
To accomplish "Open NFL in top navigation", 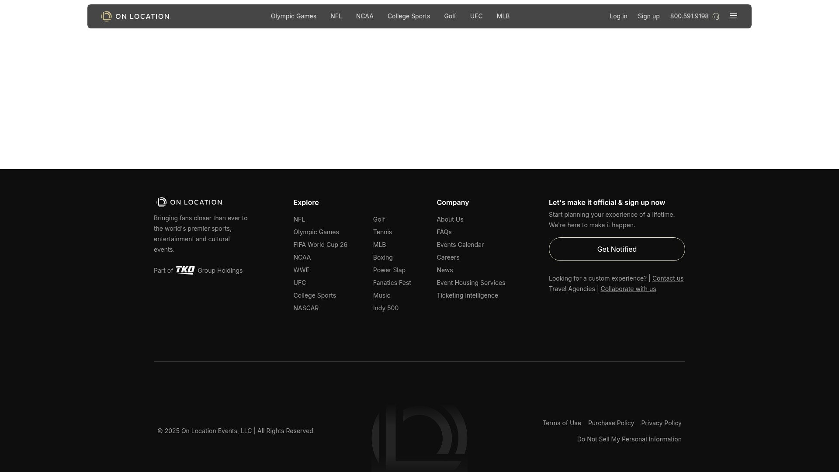I will point(336,16).
